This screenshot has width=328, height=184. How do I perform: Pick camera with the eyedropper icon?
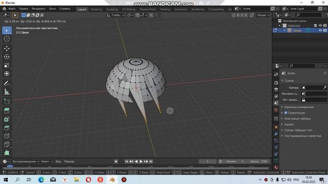coord(324,87)
